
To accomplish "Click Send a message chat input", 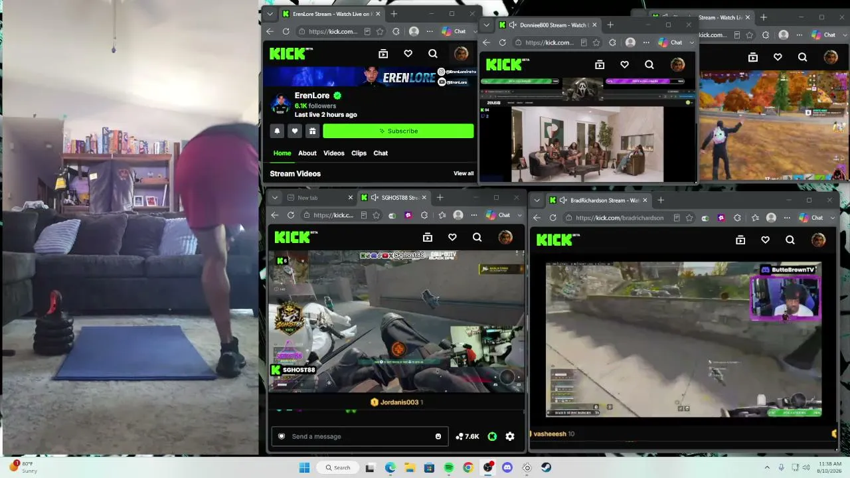I will click(x=360, y=436).
